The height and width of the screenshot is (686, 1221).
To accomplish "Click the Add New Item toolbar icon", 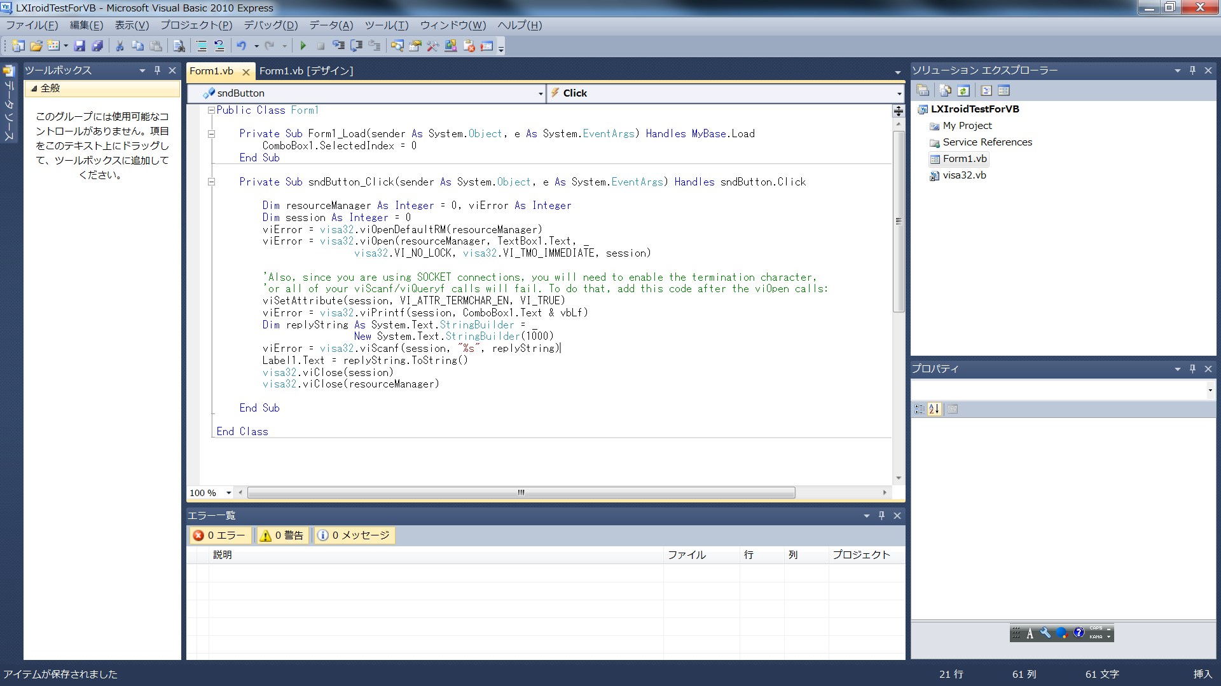I will coord(53,46).
